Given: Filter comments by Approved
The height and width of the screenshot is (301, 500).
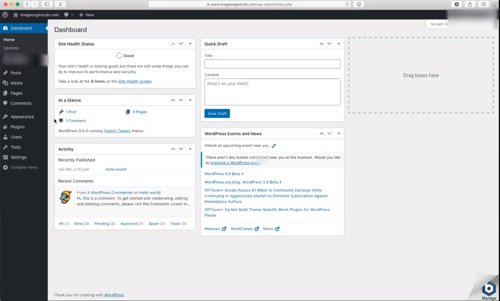Looking at the screenshot, I should coord(129,223).
